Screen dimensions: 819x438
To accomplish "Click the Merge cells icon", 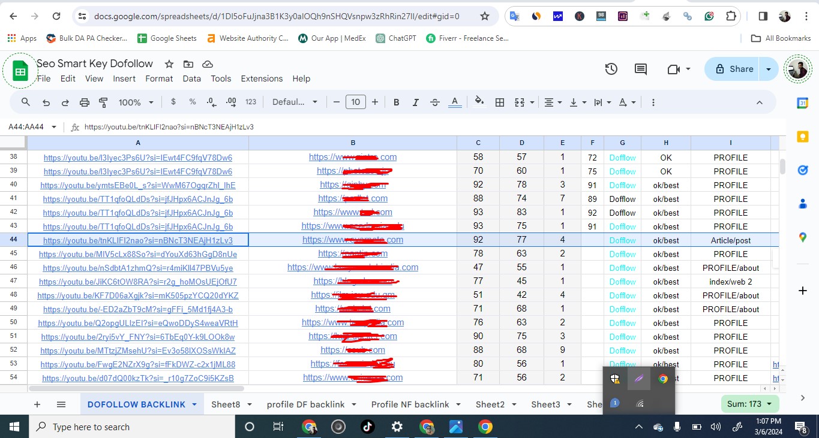I will [x=517, y=102].
